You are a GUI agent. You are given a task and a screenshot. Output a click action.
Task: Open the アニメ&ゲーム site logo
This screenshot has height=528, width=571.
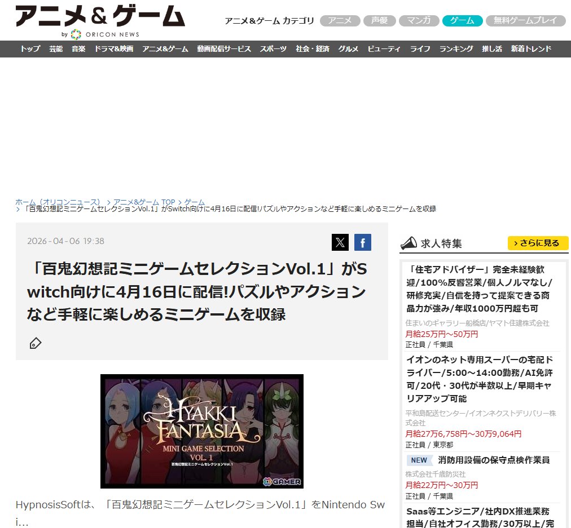pos(100,16)
